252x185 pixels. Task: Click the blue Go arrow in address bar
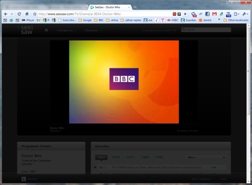click(x=185, y=14)
